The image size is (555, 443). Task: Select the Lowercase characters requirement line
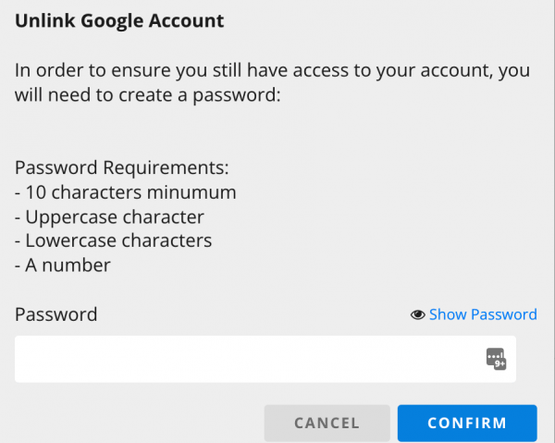pyautogui.click(x=113, y=240)
